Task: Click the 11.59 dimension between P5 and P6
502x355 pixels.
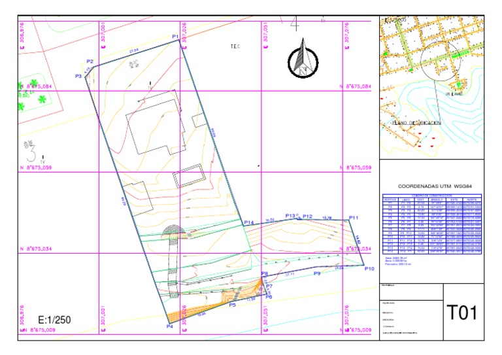Action: (x=251, y=299)
